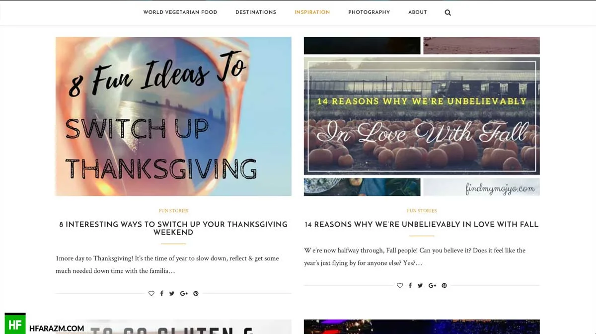Pin the Thanksgiving post on Pinterest
Viewport: 596px width, 334px height.
point(196,294)
